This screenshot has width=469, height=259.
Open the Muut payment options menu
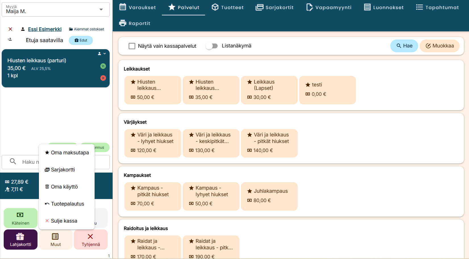[x=56, y=239]
